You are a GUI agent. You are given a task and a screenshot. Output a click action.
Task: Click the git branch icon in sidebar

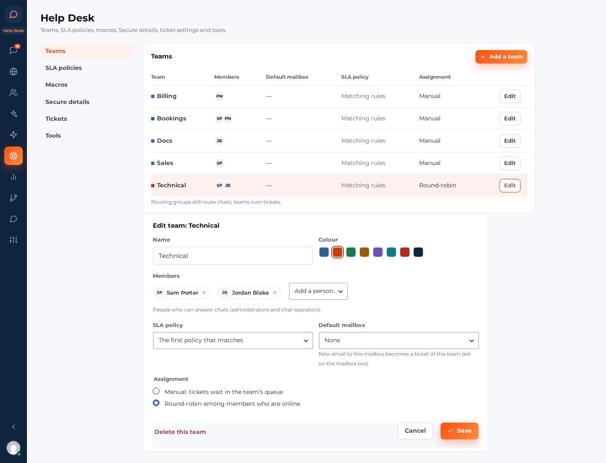[13, 198]
